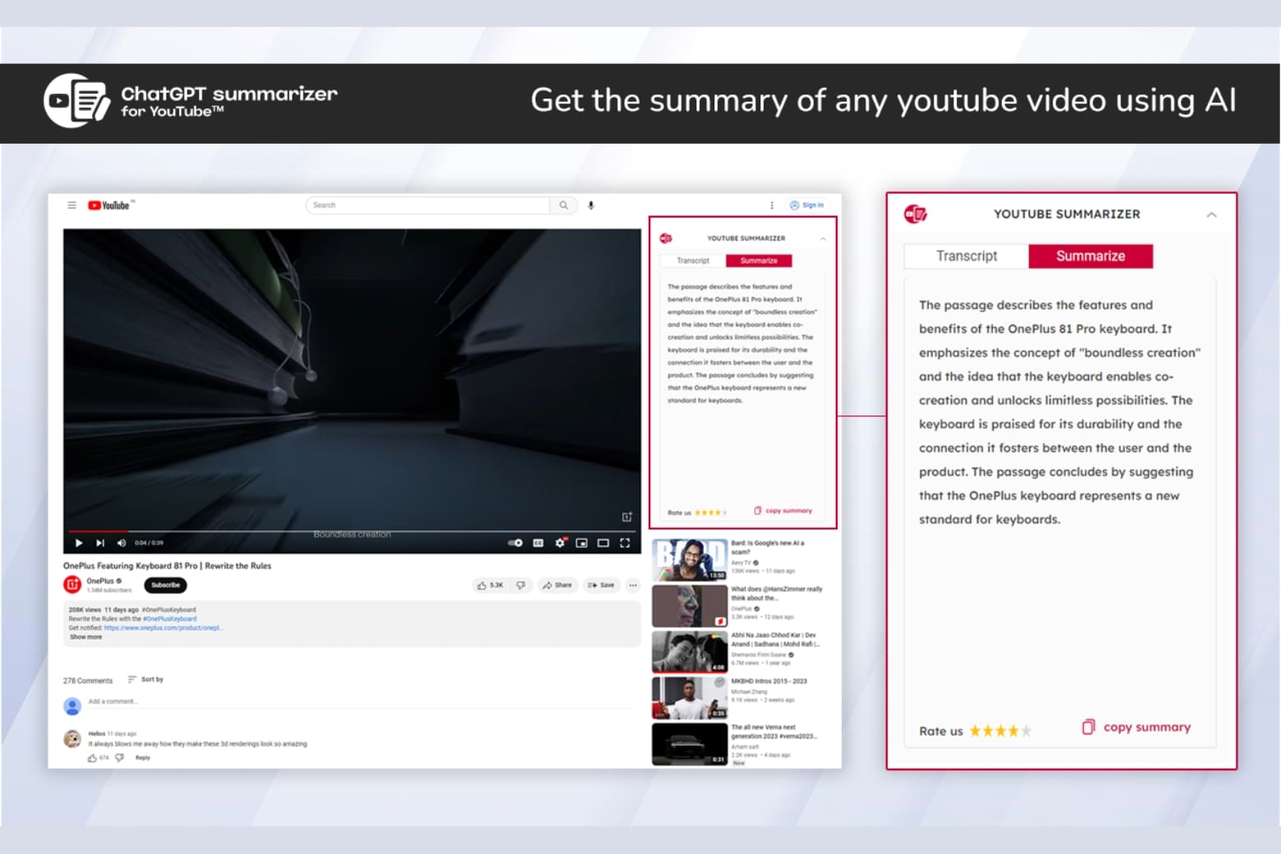Open the video settings gear icon
Viewport: 1281px width, 854px height.
pyautogui.click(x=560, y=543)
